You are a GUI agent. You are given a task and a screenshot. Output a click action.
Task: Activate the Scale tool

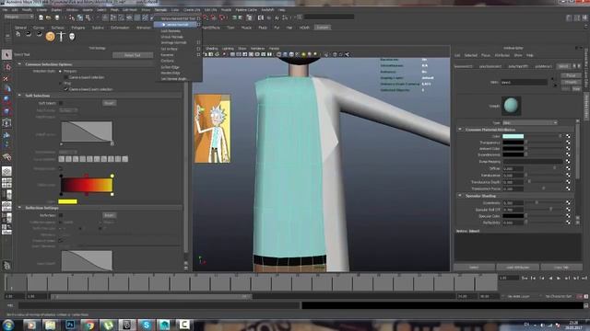(x=6, y=111)
